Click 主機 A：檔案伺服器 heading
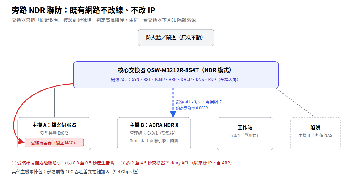The width and height of the screenshot is (352, 188). point(54,125)
